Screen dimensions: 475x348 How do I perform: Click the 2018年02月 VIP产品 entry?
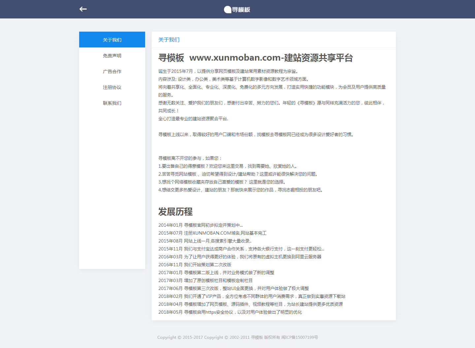click(252, 296)
